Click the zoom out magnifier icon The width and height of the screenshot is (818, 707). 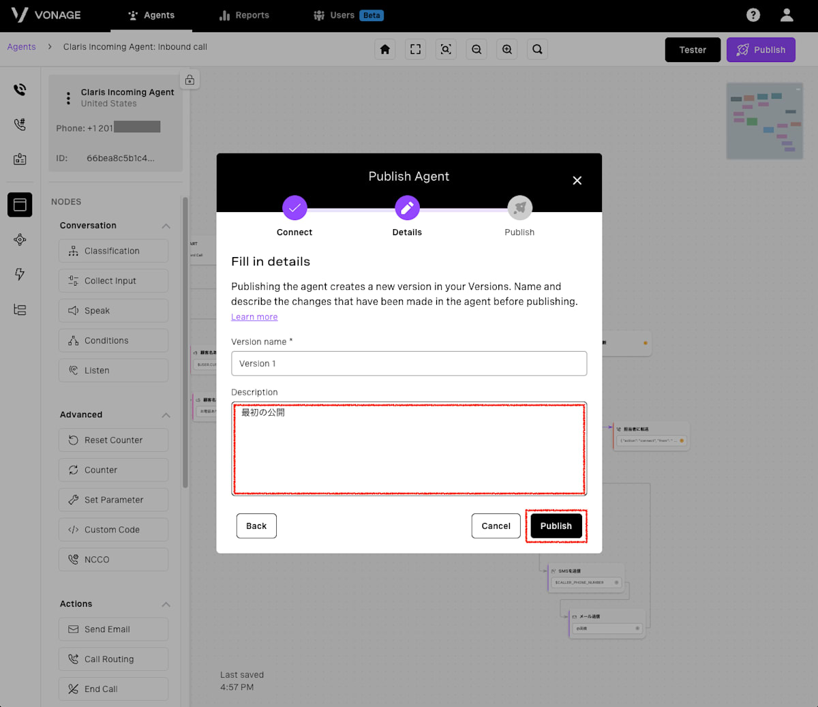click(476, 49)
